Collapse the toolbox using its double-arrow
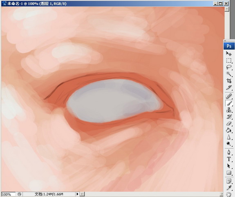The image size is (235, 197). (x=225, y=41)
